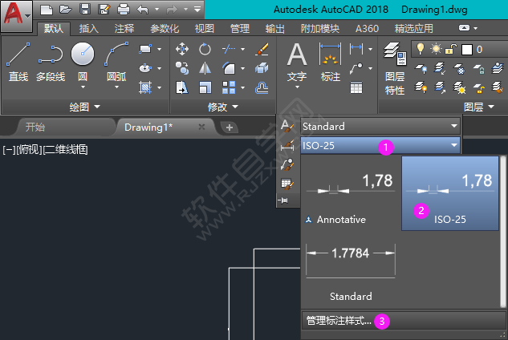Switch to the 插入 ribbon tab
508x340 pixels.
tap(89, 29)
